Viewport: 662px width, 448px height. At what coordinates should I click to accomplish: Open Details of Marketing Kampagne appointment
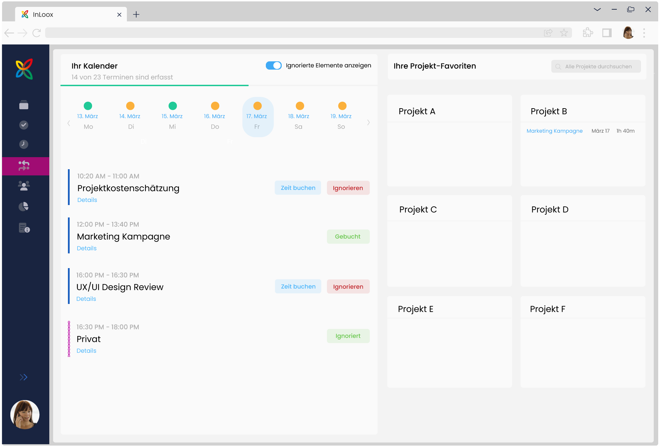[87, 248]
